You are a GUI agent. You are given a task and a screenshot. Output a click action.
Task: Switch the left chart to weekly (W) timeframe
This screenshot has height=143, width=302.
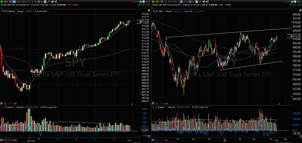click(33, 2)
